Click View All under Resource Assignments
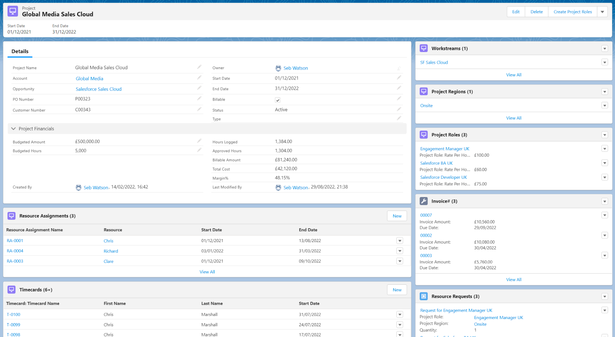Screen dimensions: 615x337 (x=207, y=272)
